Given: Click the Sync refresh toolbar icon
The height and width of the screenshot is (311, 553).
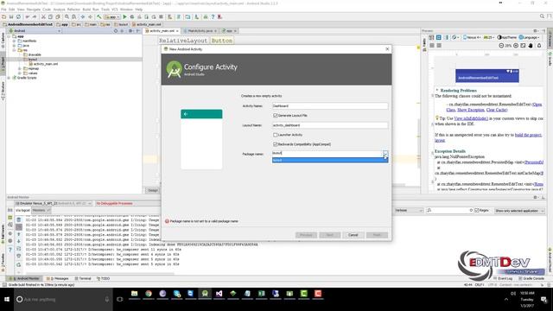Looking at the screenshot, I should 18,16.
